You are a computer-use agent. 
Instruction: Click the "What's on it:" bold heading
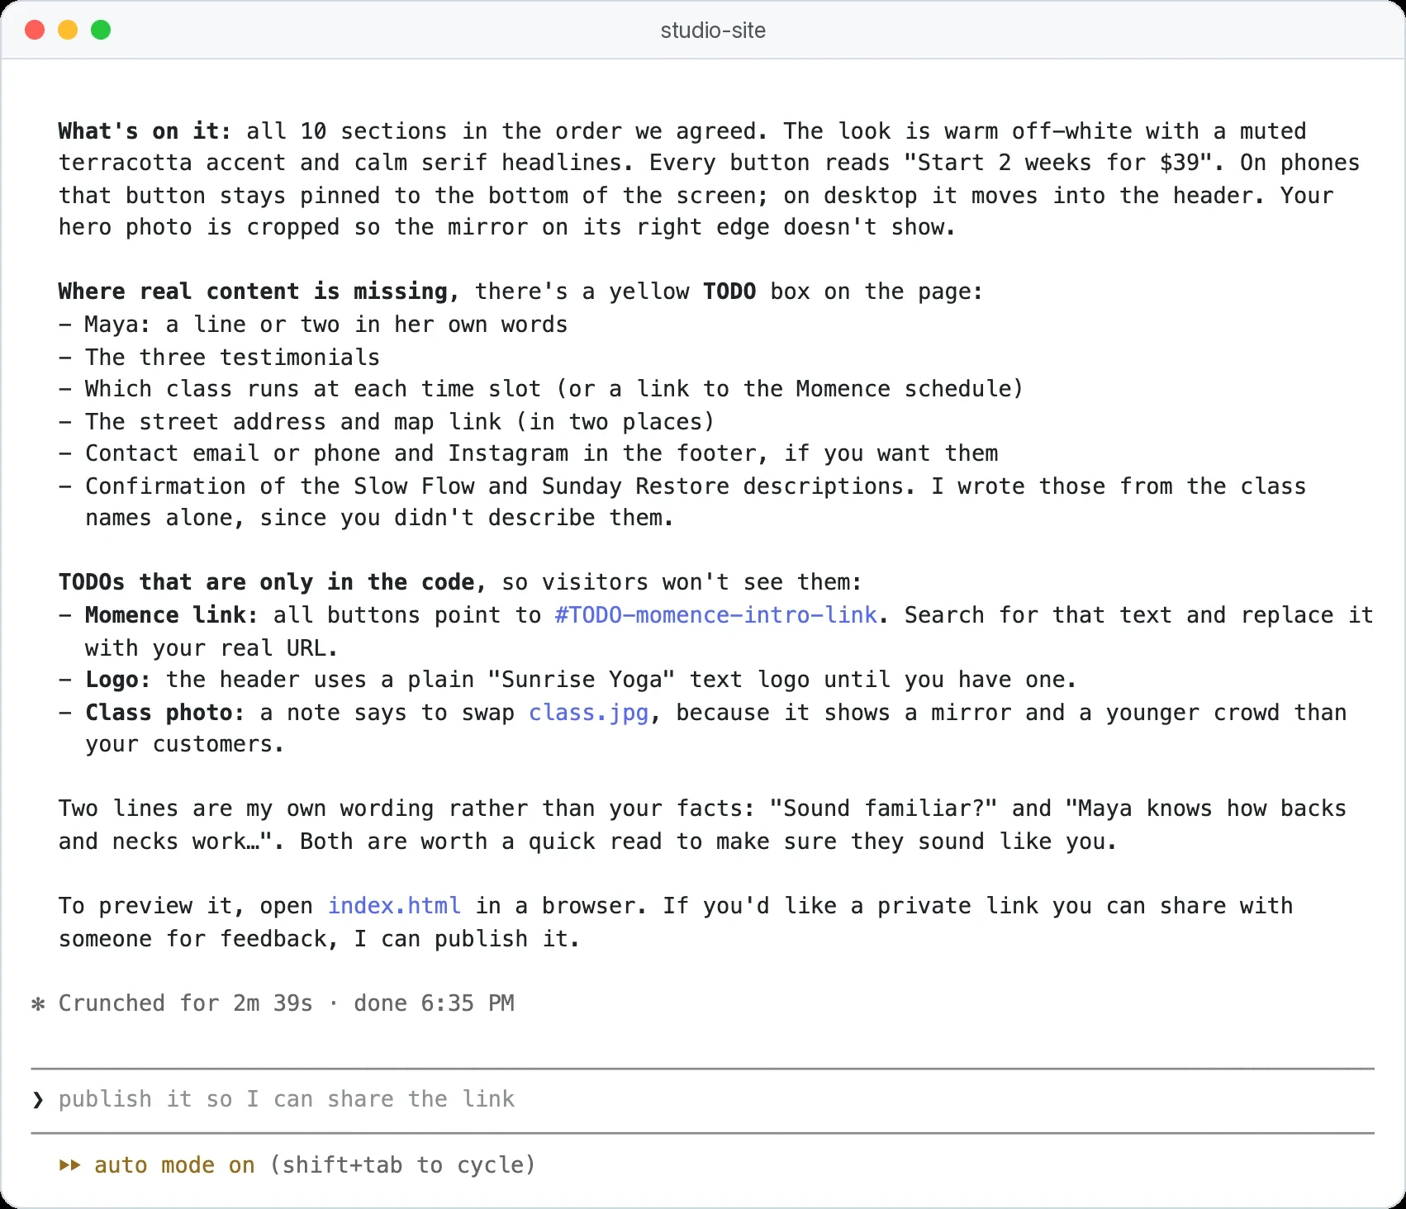click(145, 131)
